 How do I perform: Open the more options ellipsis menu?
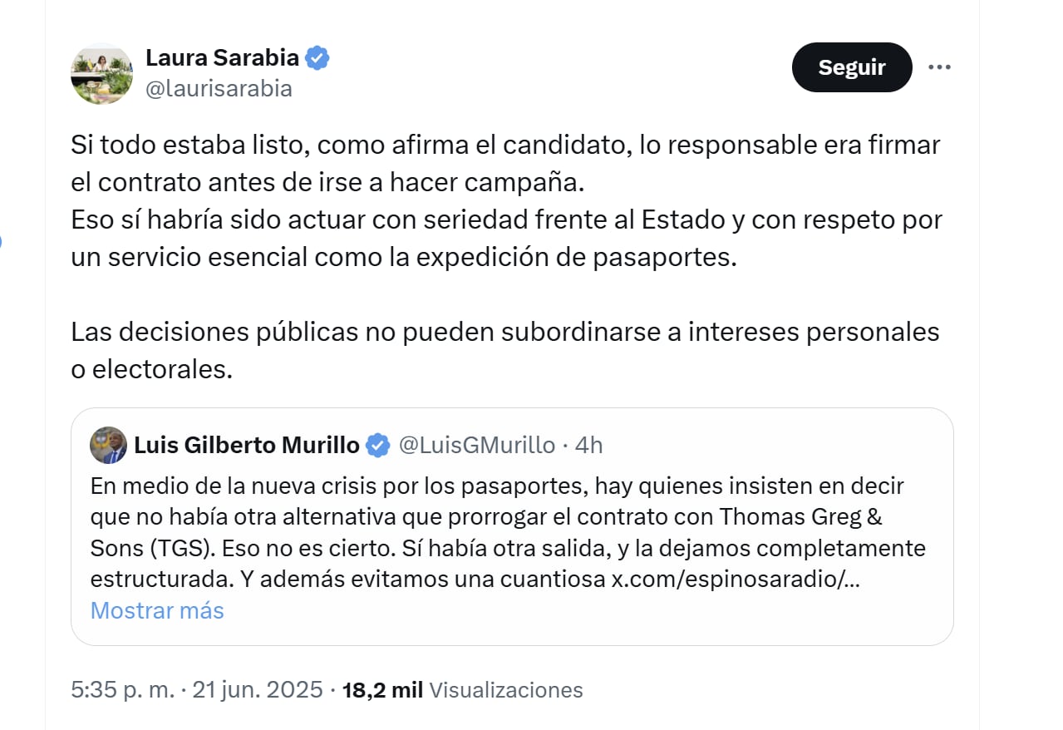point(939,66)
